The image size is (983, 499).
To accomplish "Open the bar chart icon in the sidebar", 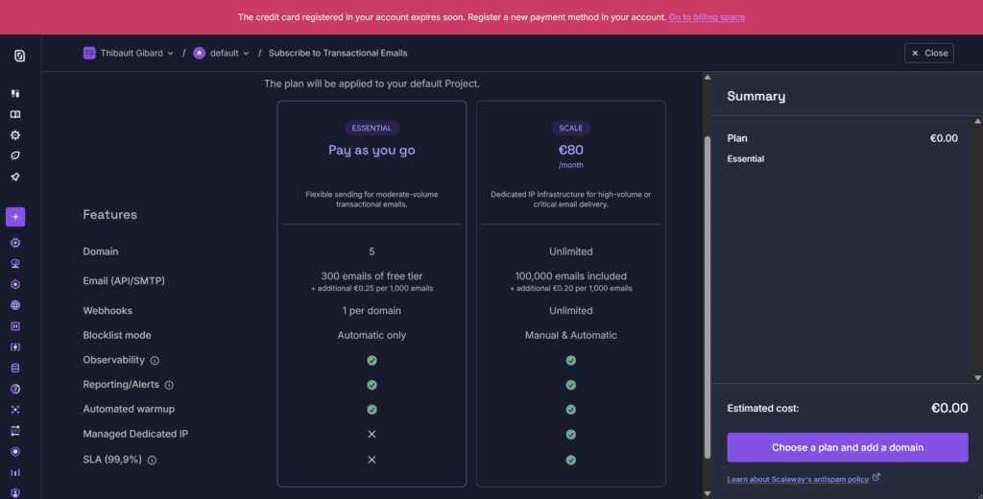I will click(15, 472).
